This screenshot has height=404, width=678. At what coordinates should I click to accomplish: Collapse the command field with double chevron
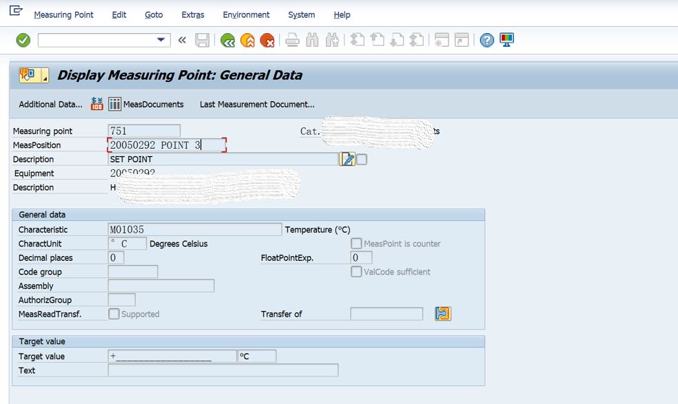pyautogui.click(x=182, y=40)
